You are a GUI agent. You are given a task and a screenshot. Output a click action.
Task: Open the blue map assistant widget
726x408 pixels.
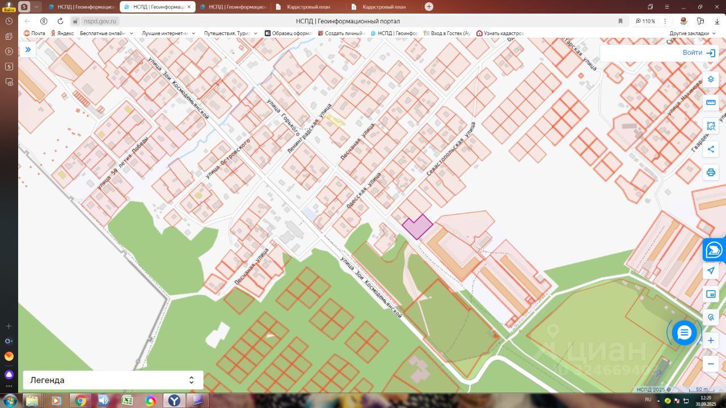coord(715,249)
